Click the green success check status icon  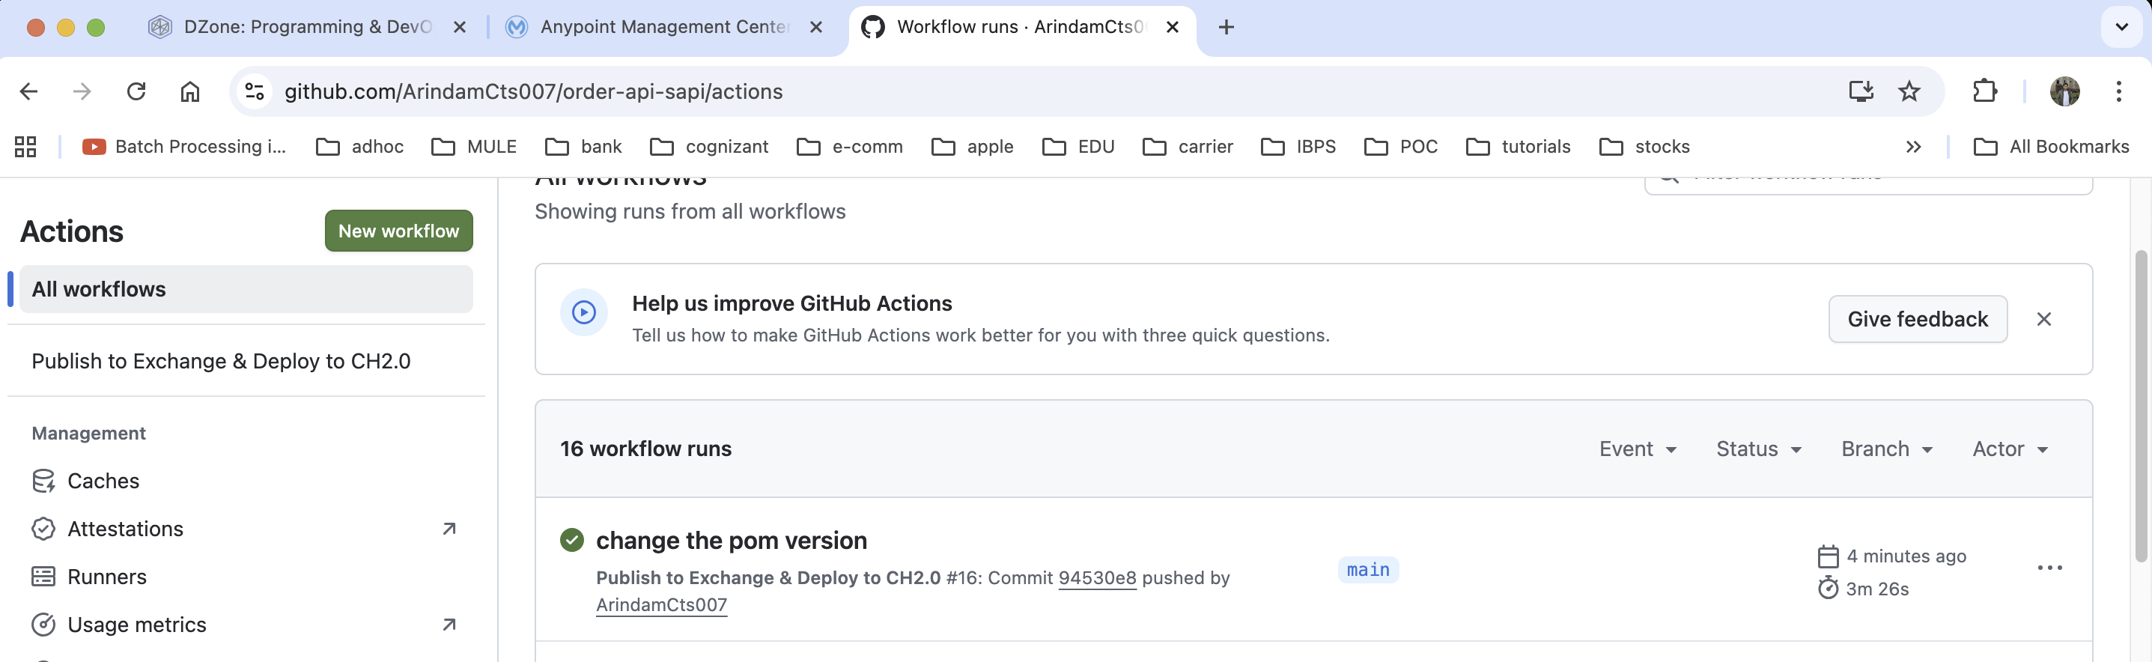(x=572, y=541)
